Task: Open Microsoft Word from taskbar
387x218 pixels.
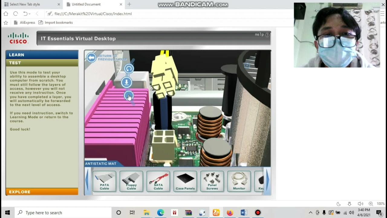Action: (244, 213)
